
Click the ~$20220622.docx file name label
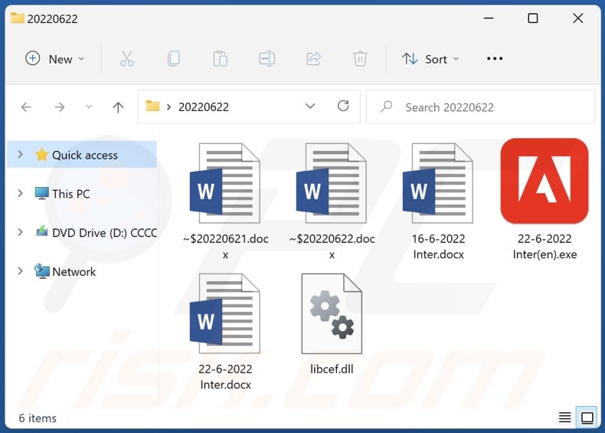pyautogui.click(x=332, y=247)
